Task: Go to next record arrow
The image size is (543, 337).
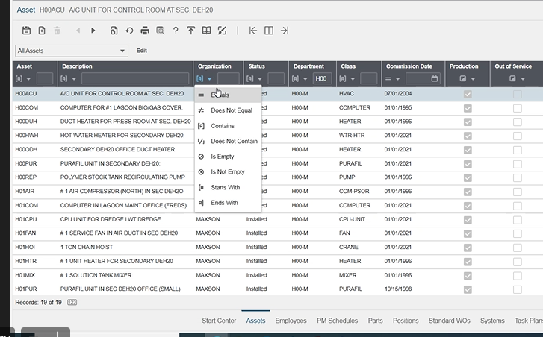Action: (x=93, y=31)
